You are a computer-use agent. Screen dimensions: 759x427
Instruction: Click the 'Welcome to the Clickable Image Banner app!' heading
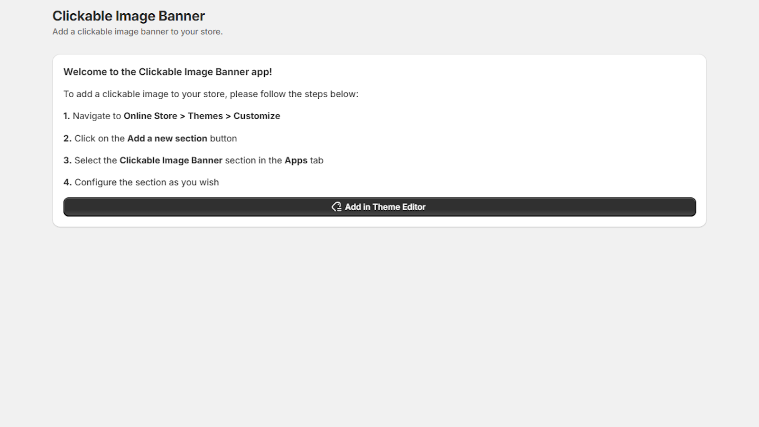[168, 72]
